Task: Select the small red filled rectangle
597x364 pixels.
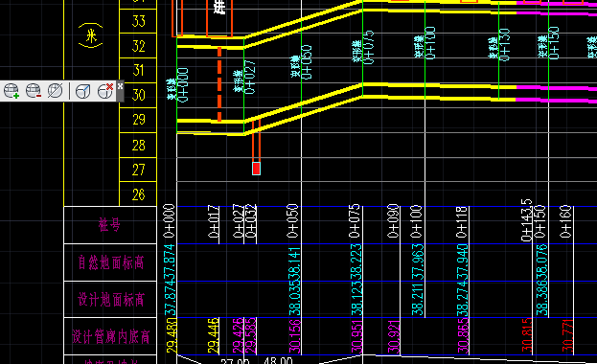Action: click(256, 169)
